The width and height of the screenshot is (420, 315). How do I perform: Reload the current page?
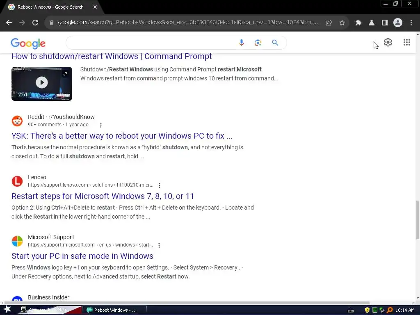coord(35,23)
